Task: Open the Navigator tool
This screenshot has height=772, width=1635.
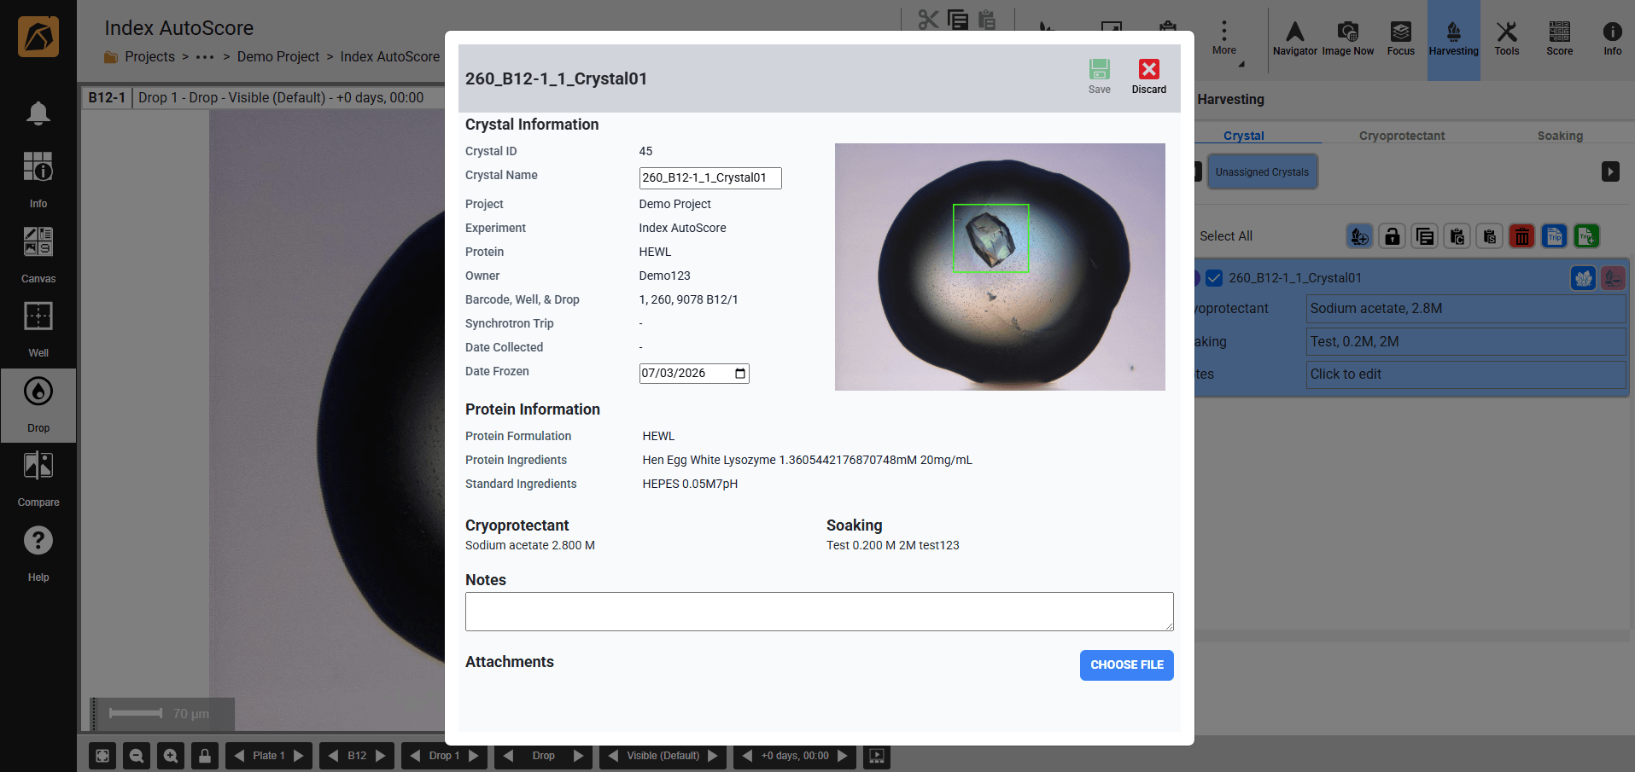Action: coord(1294,38)
